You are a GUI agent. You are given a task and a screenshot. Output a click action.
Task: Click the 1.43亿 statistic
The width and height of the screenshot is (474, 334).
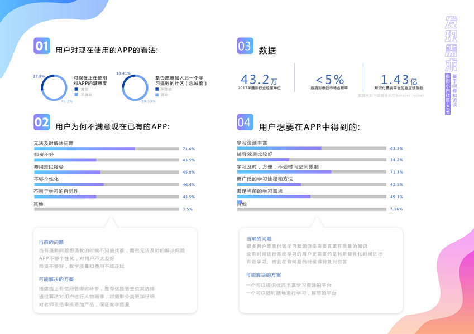point(399,80)
